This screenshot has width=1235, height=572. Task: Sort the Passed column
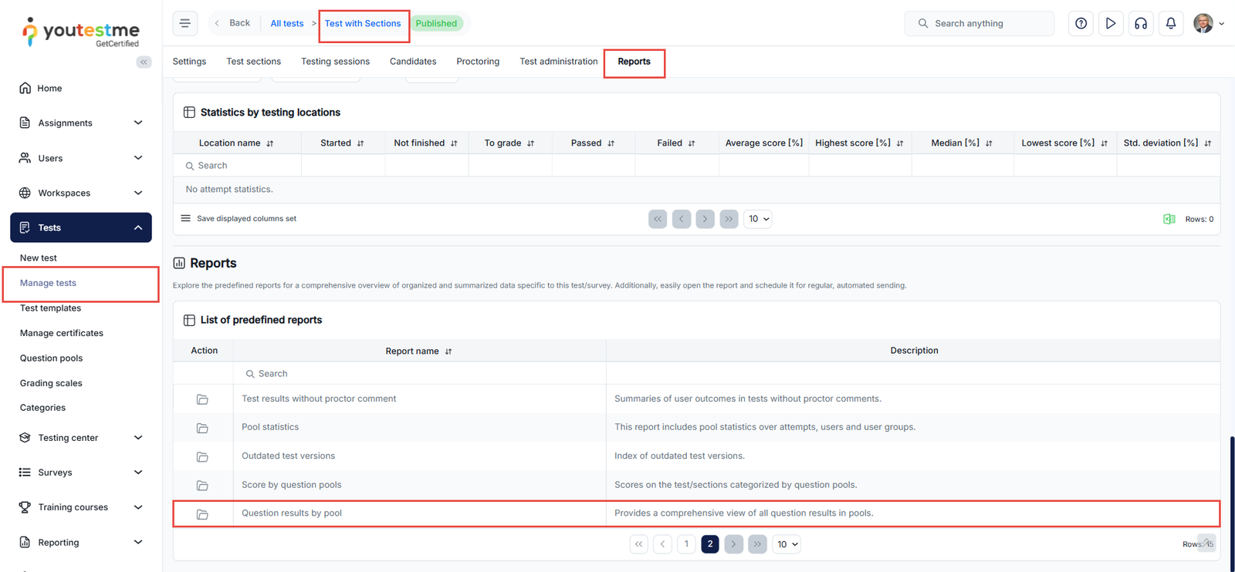click(x=611, y=143)
